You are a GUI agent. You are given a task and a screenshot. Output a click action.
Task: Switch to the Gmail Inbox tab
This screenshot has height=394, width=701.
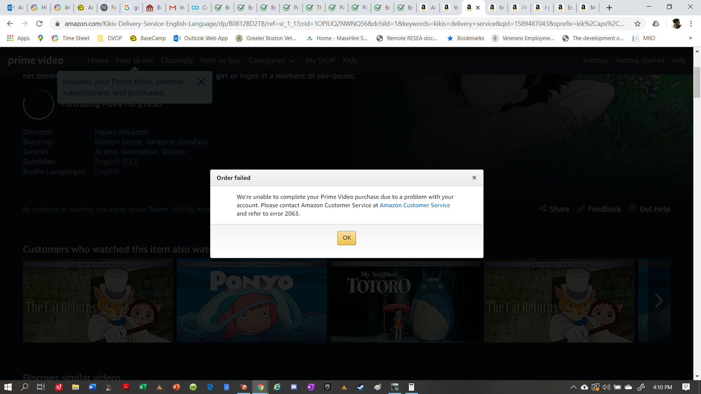pyautogui.click(x=177, y=8)
